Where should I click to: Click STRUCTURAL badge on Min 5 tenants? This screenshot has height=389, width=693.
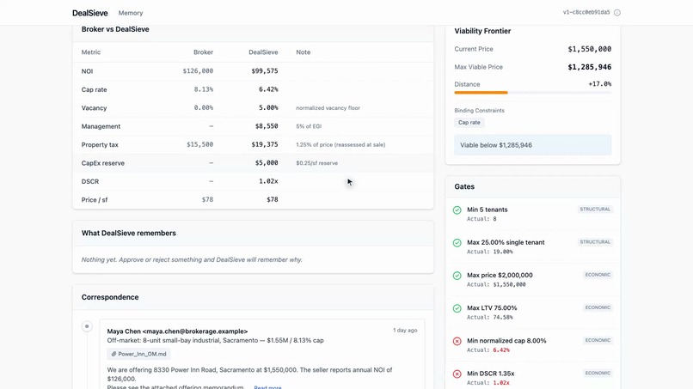pyautogui.click(x=595, y=210)
